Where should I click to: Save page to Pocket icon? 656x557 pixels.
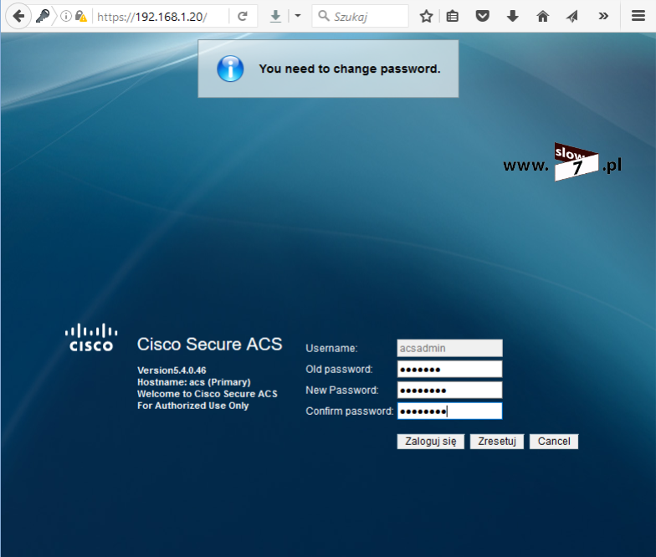pyautogui.click(x=482, y=17)
